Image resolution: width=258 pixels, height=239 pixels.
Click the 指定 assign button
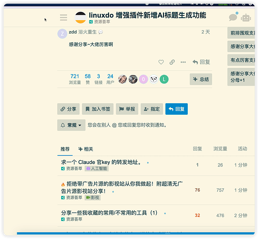tap(152, 109)
